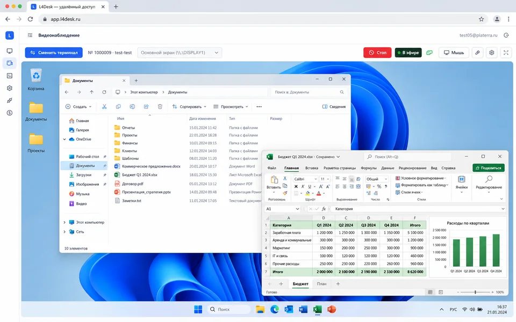Open the Создать dropdown in Explorer
Image resolution: width=516 pixels, height=322 pixels.
point(78,106)
